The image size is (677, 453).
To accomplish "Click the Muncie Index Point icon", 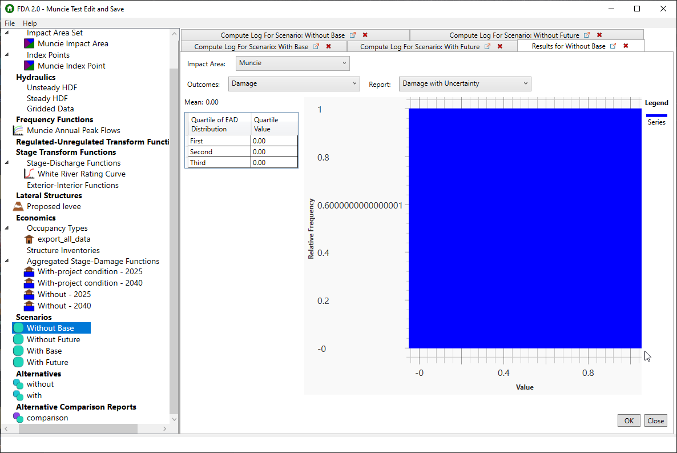I will tap(29, 66).
